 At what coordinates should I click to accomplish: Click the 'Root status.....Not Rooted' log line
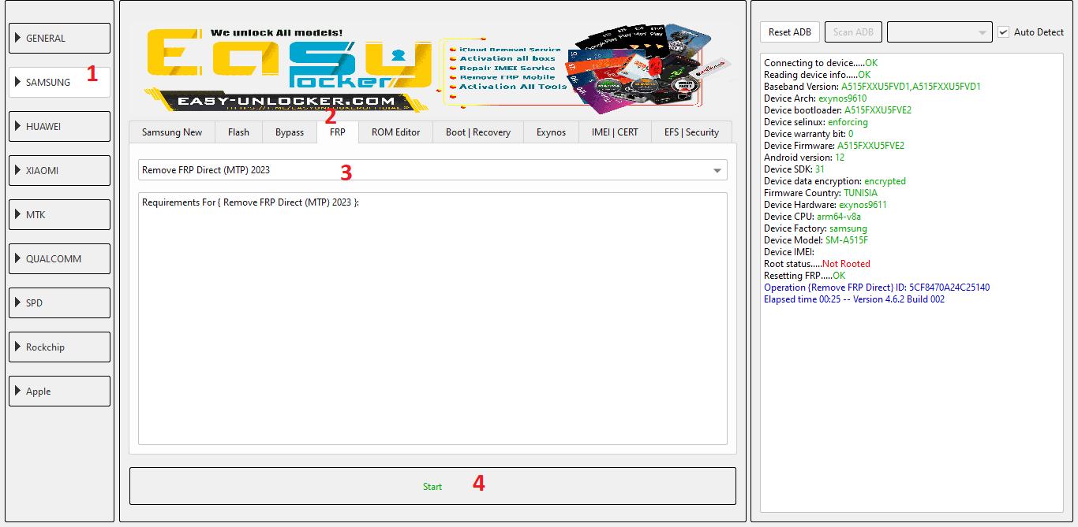click(817, 264)
